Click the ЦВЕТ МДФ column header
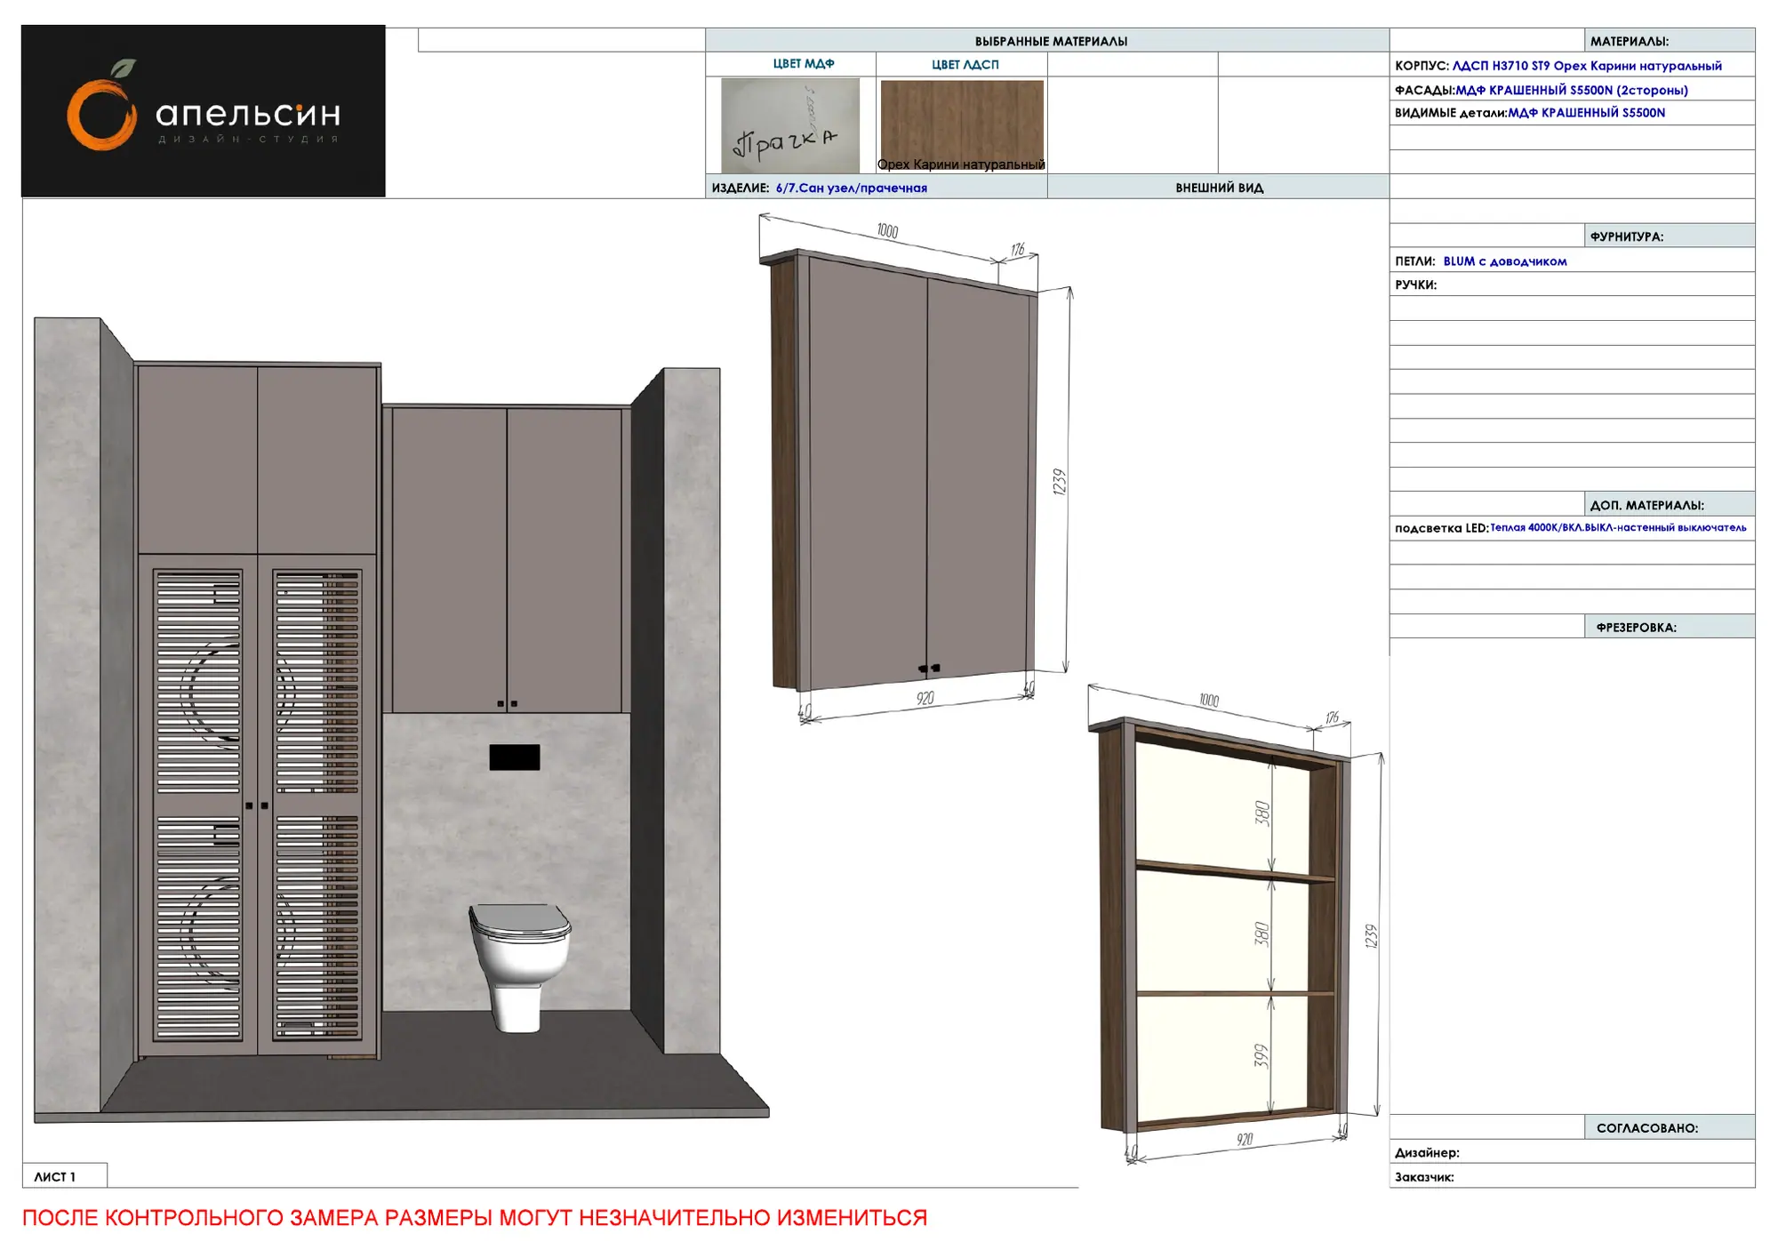 [804, 64]
